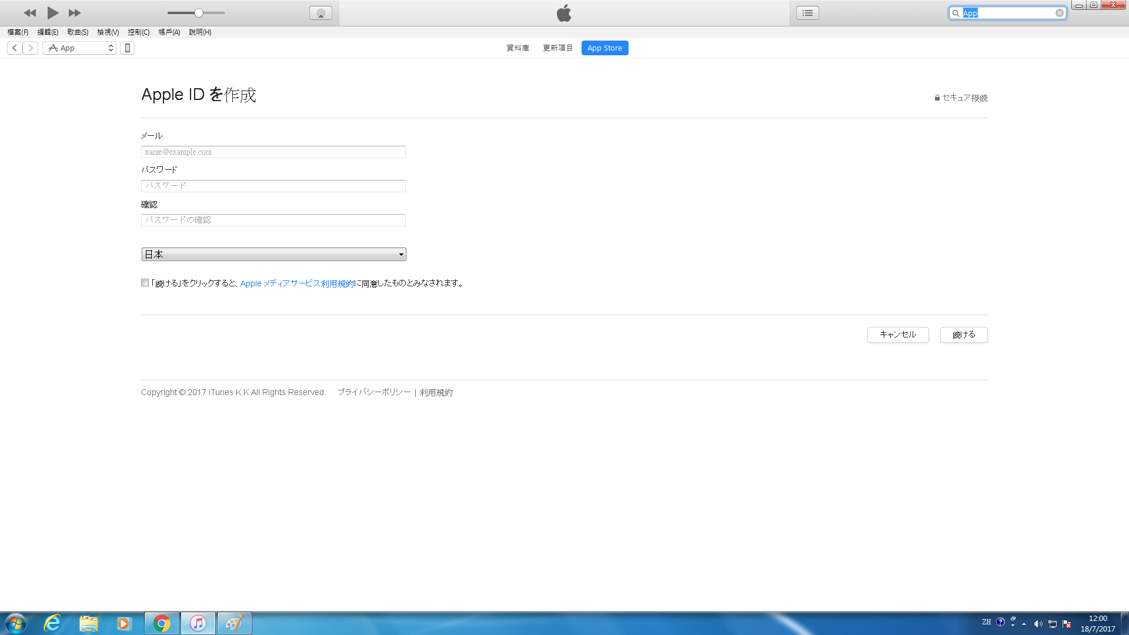The image size is (1129, 635).
Task: Expand the 日本 country dropdown
Action: point(273,255)
